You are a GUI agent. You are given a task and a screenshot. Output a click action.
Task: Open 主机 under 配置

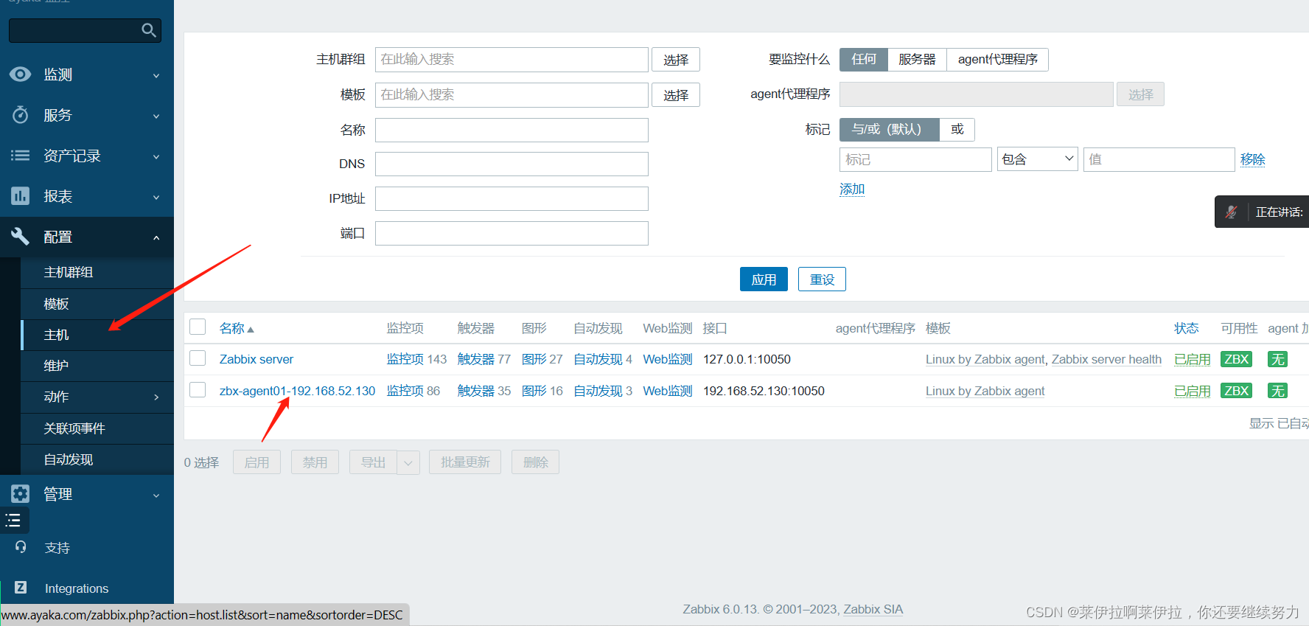click(56, 335)
